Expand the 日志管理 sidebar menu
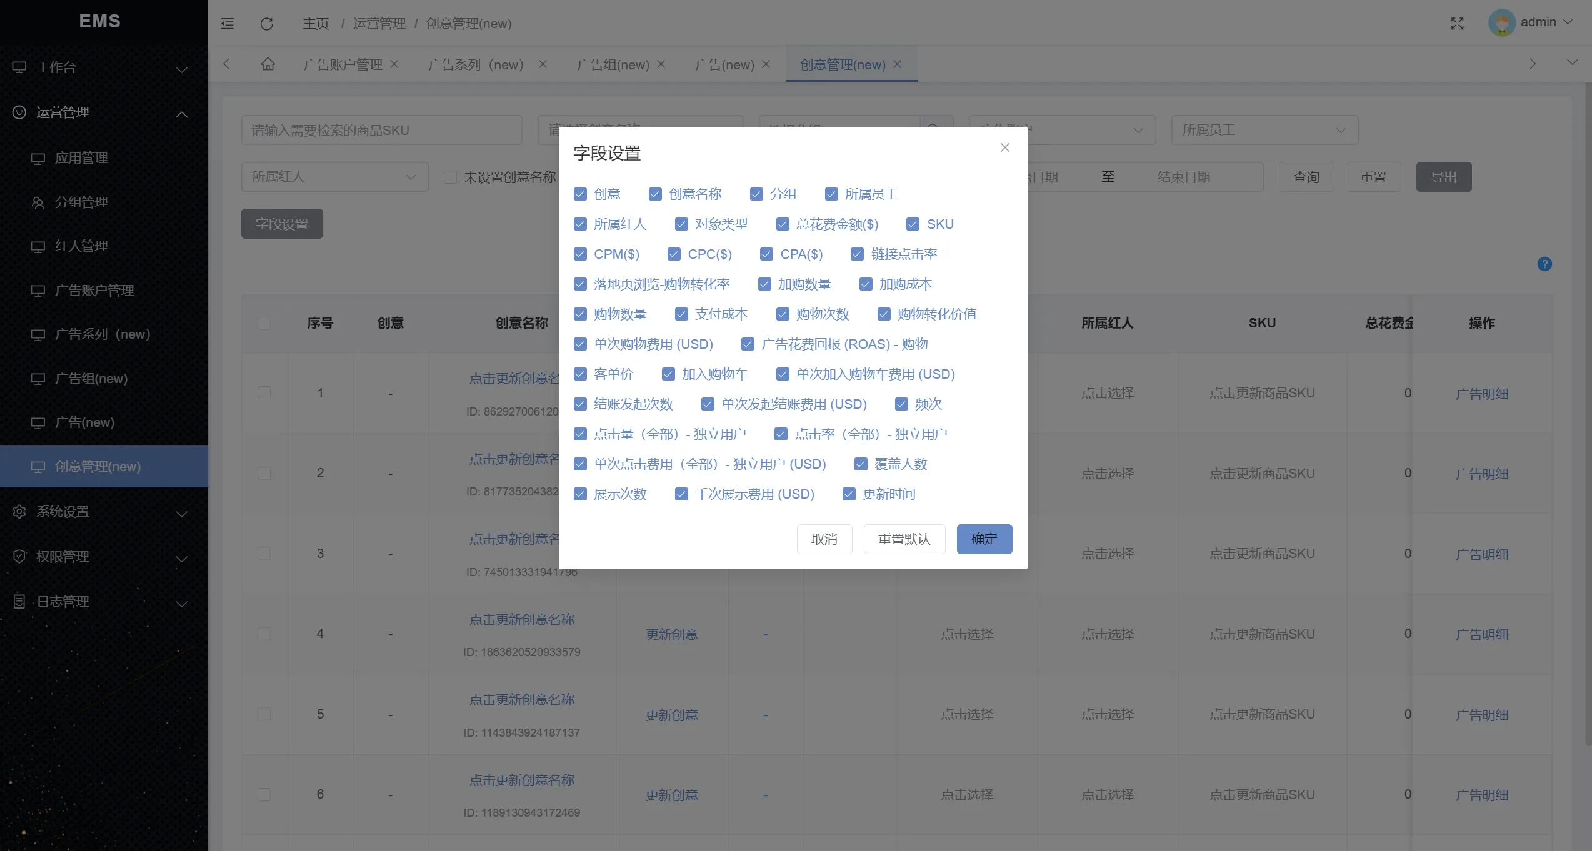This screenshot has width=1592, height=851. pyautogui.click(x=182, y=604)
